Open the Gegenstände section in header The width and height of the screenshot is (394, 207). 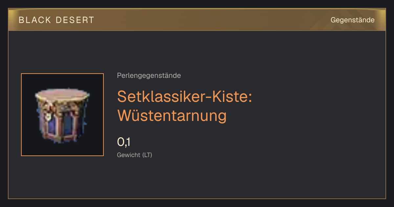[352, 20]
